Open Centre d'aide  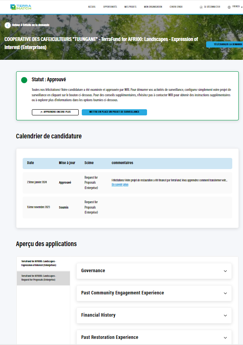pos(176,7)
